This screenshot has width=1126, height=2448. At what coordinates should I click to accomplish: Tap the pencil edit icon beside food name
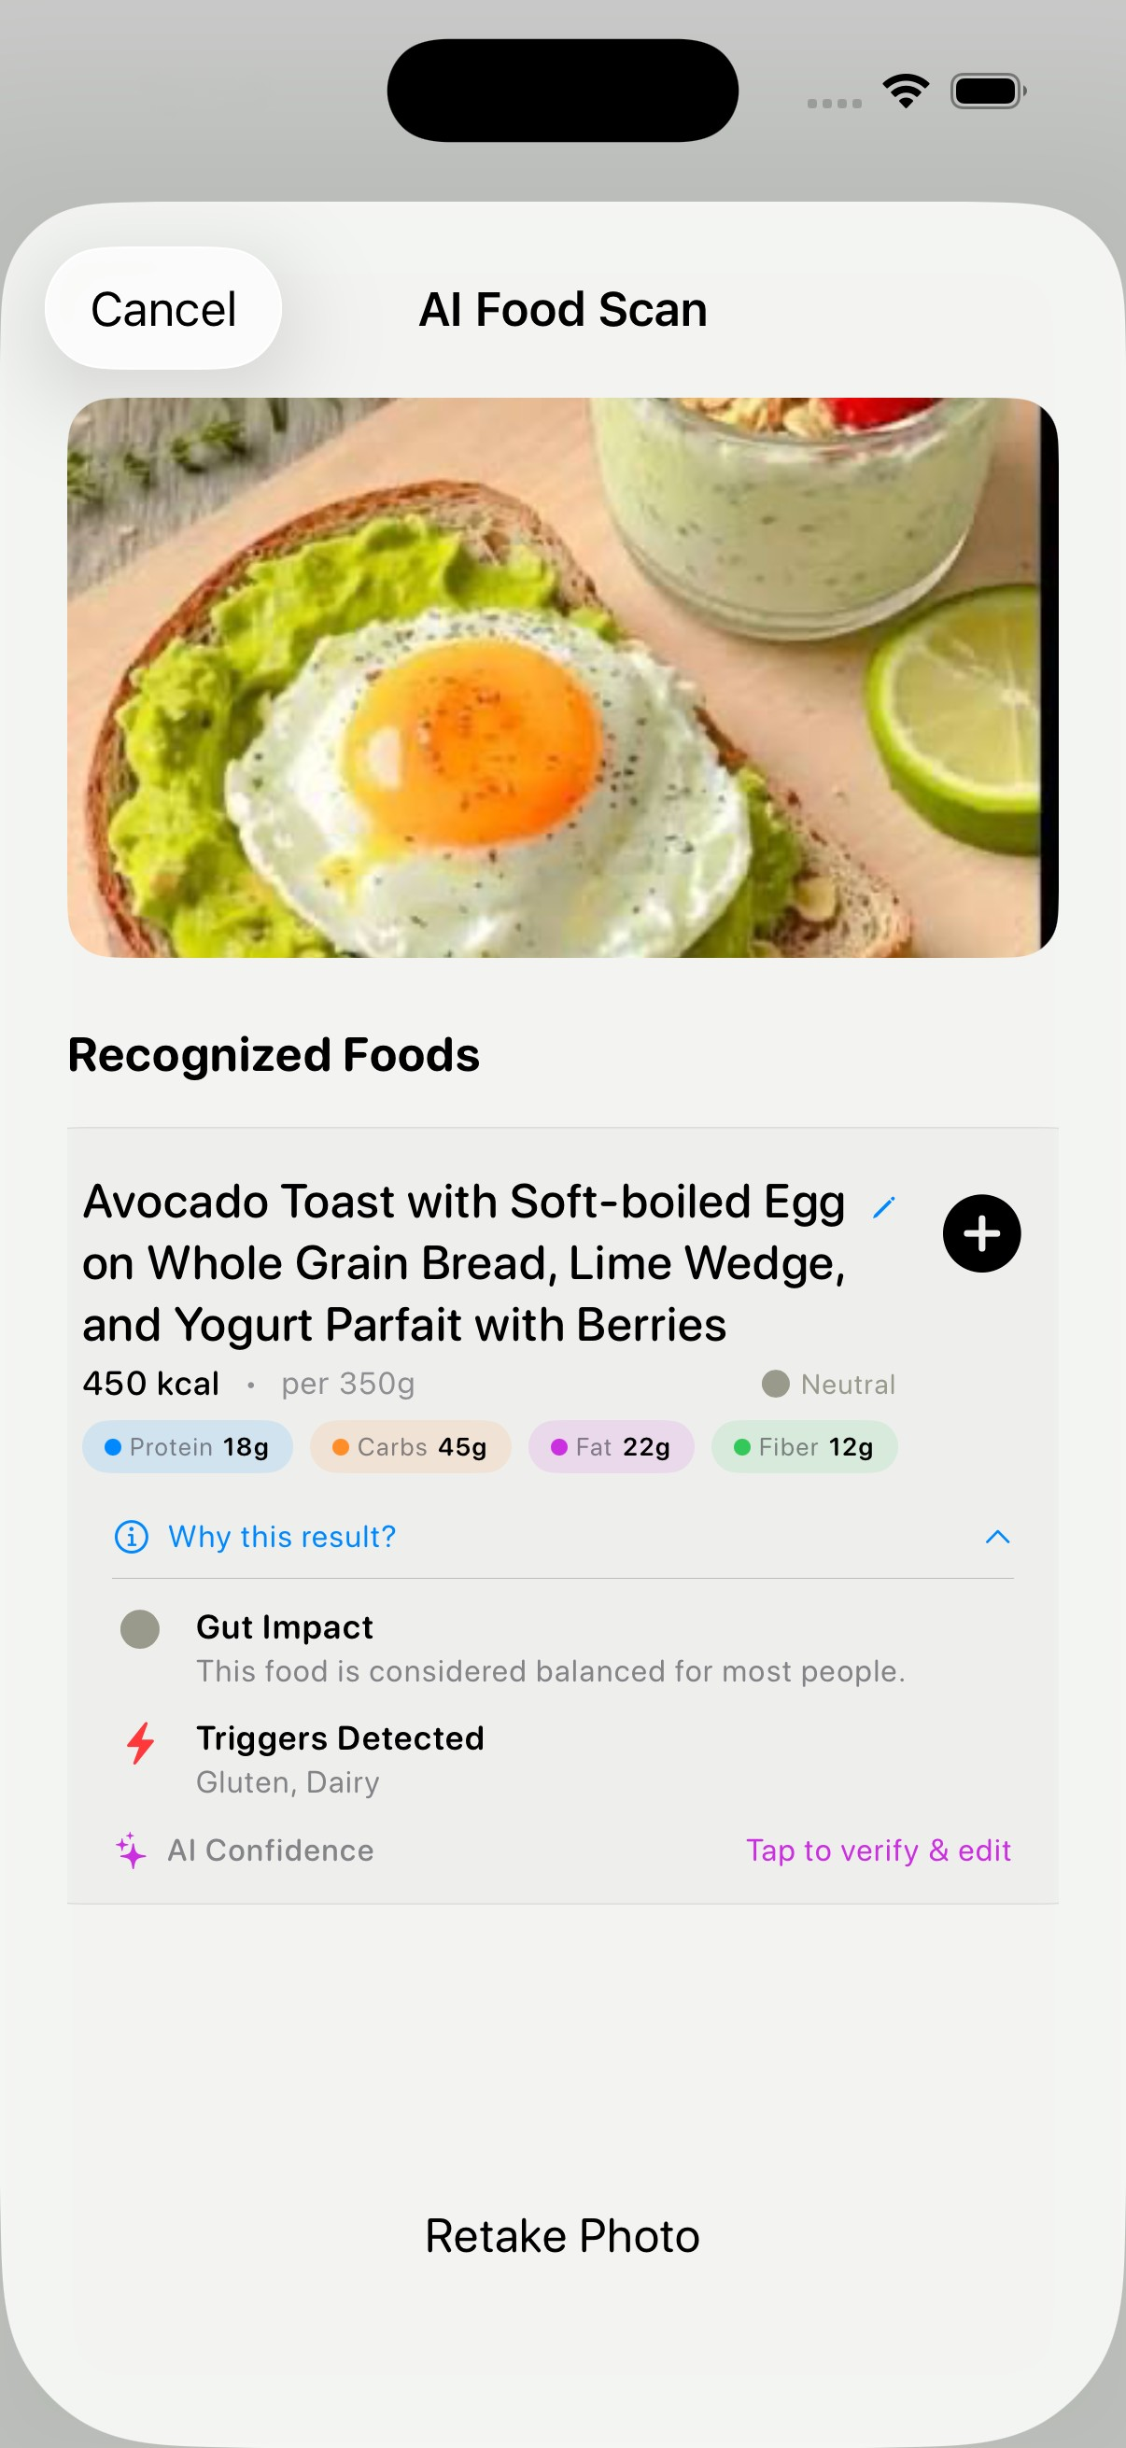click(883, 1207)
